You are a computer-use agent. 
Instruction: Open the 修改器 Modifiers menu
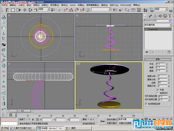click(x=55, y=5)
